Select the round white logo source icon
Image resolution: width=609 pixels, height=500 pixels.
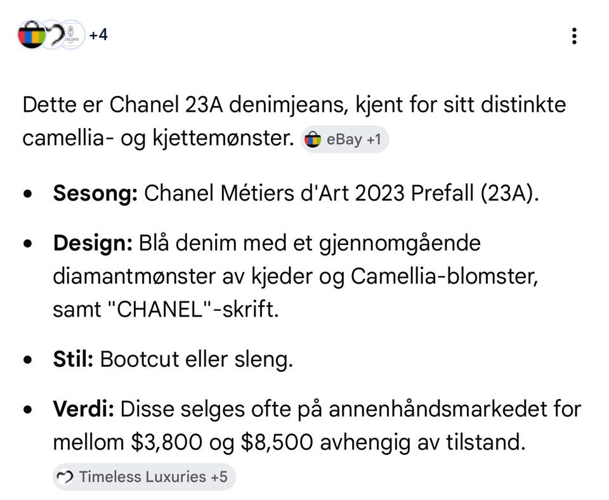(x=72, y=34)
